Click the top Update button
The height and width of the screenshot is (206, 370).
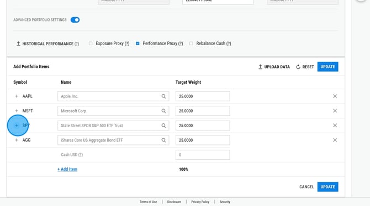point(327,67)
